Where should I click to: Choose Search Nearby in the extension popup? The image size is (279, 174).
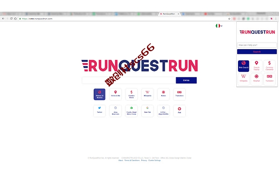coord(256,66)
